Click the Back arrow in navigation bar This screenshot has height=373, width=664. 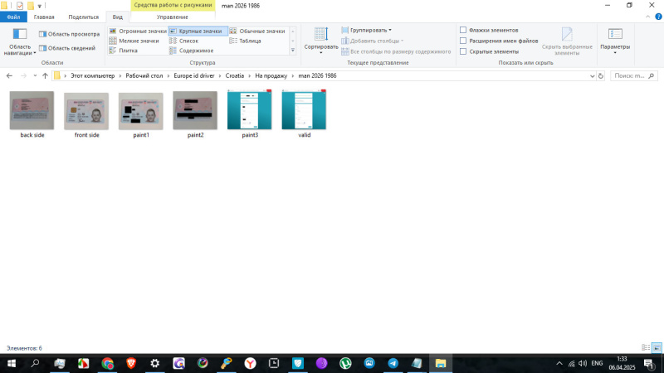[10, 75]
